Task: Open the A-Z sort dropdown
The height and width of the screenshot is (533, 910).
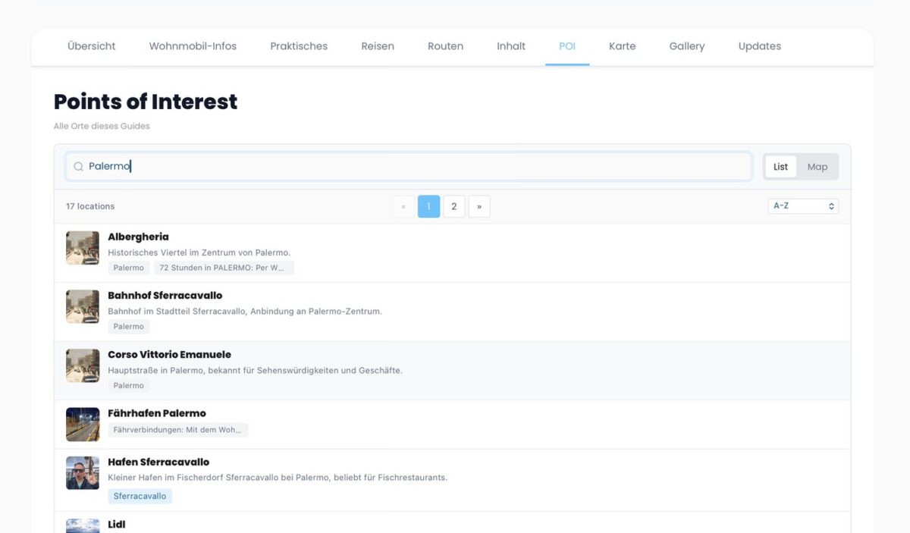Action: (x=803, y=206)
